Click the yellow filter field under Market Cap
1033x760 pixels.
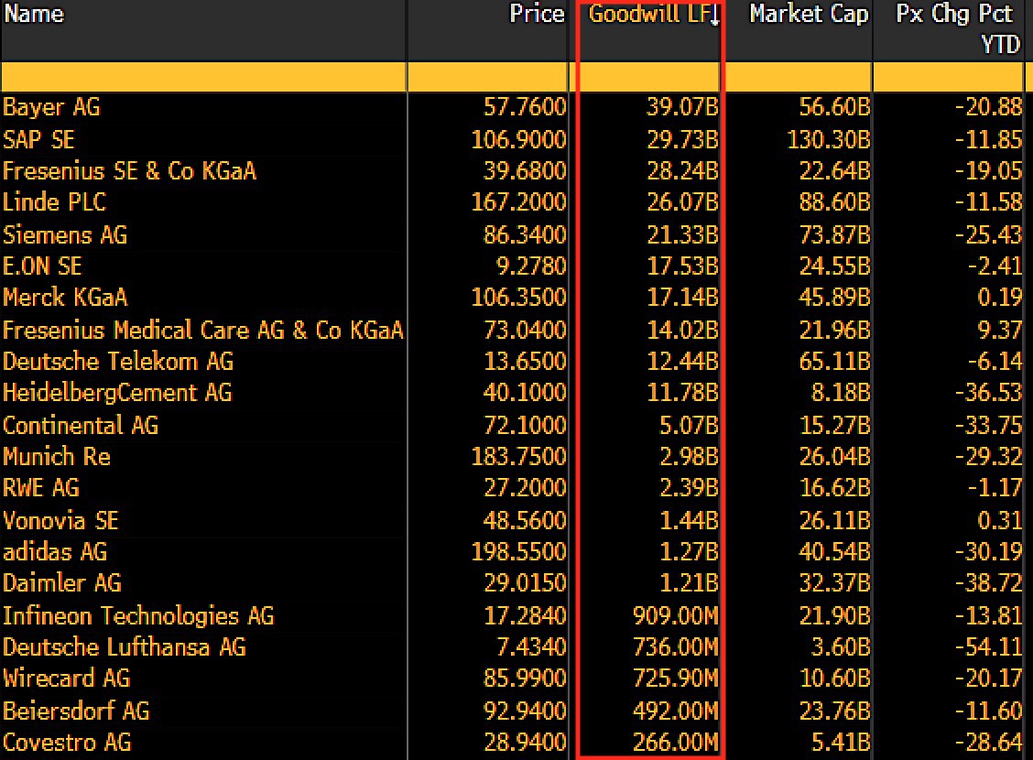pyautogui.click(x=798, y=77)
